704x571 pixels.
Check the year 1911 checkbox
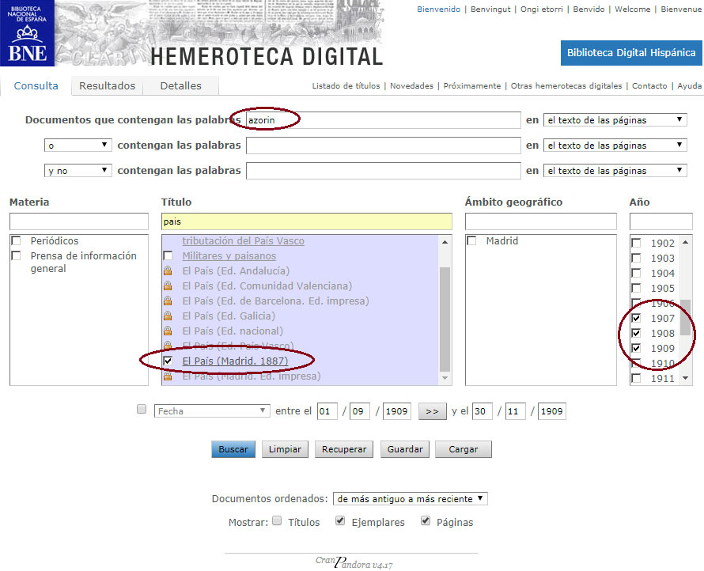636,378
